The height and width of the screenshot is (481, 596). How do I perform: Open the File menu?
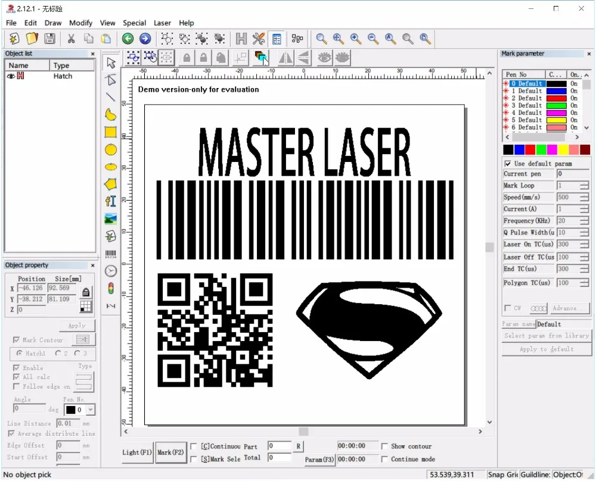[11, 23]
